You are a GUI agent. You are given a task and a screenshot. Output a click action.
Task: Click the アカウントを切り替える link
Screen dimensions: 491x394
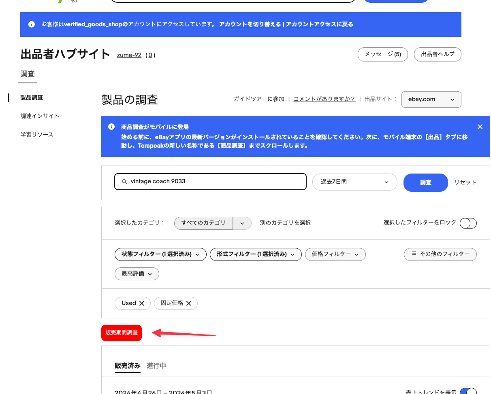pyautogui.click(x=250, y=24)
